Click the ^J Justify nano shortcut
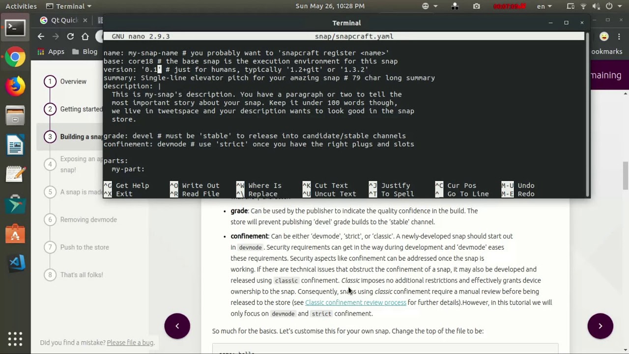 click(389, 185)
